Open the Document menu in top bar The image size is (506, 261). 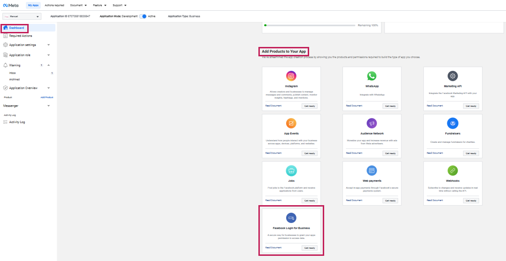[x=78, y=5]
